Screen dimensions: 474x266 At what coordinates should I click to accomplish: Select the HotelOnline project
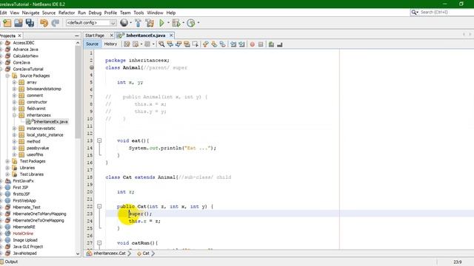point(23,233)
